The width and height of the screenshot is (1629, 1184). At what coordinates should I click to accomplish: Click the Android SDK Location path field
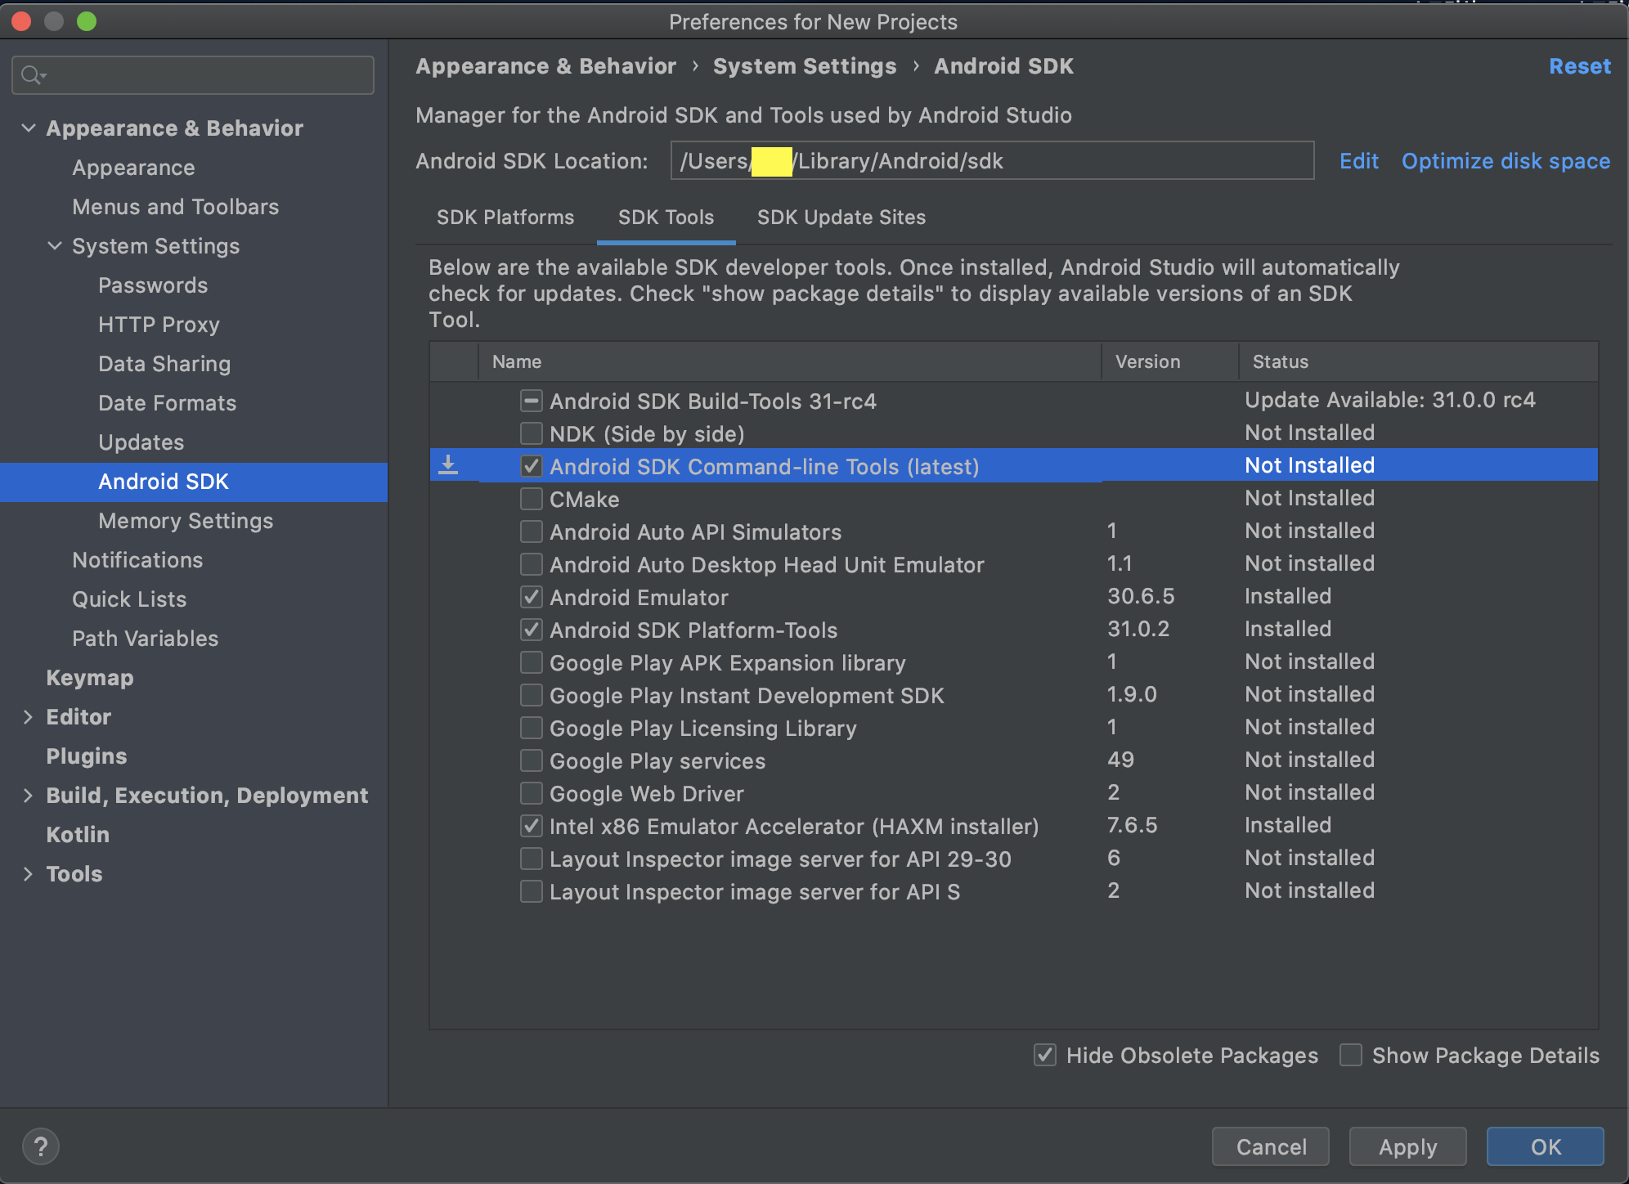click(992, 160)
